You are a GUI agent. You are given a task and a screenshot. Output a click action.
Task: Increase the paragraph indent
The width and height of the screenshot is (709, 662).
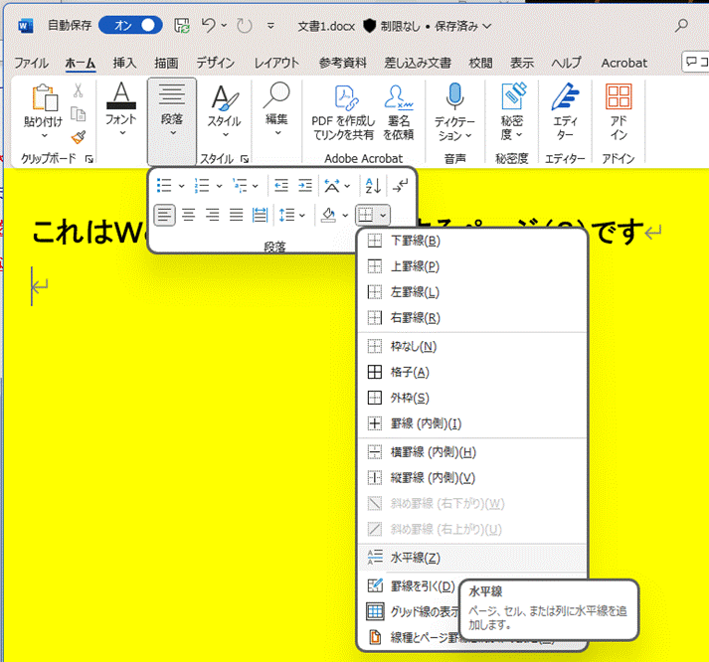305,186
